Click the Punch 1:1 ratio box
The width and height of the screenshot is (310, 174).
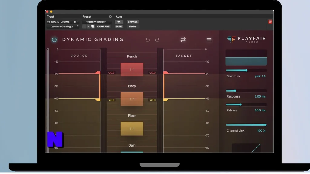coord(132,69)
